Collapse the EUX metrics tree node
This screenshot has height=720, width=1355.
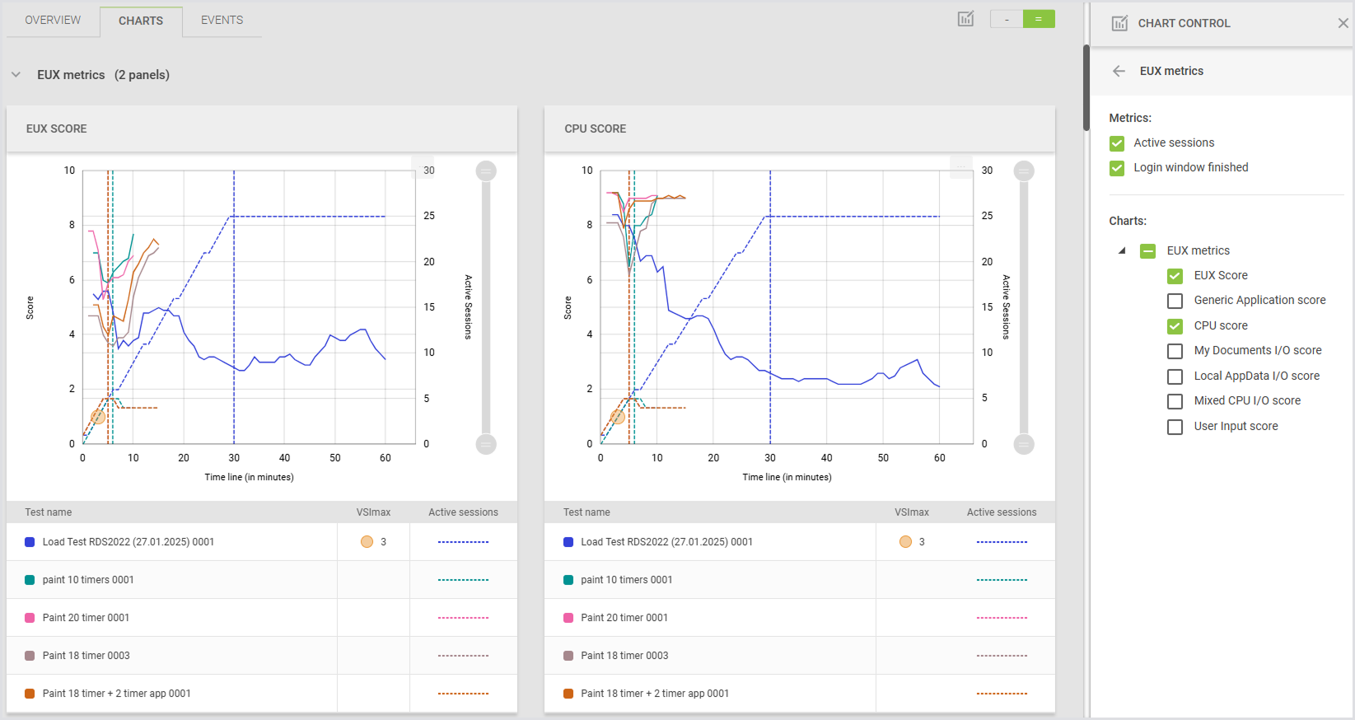1122,250
